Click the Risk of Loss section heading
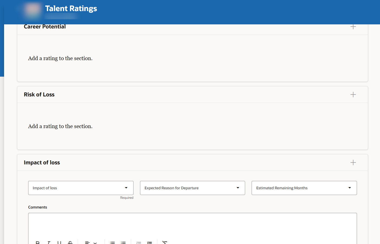The width and height of the screenshot is (380, 244). 39,95
